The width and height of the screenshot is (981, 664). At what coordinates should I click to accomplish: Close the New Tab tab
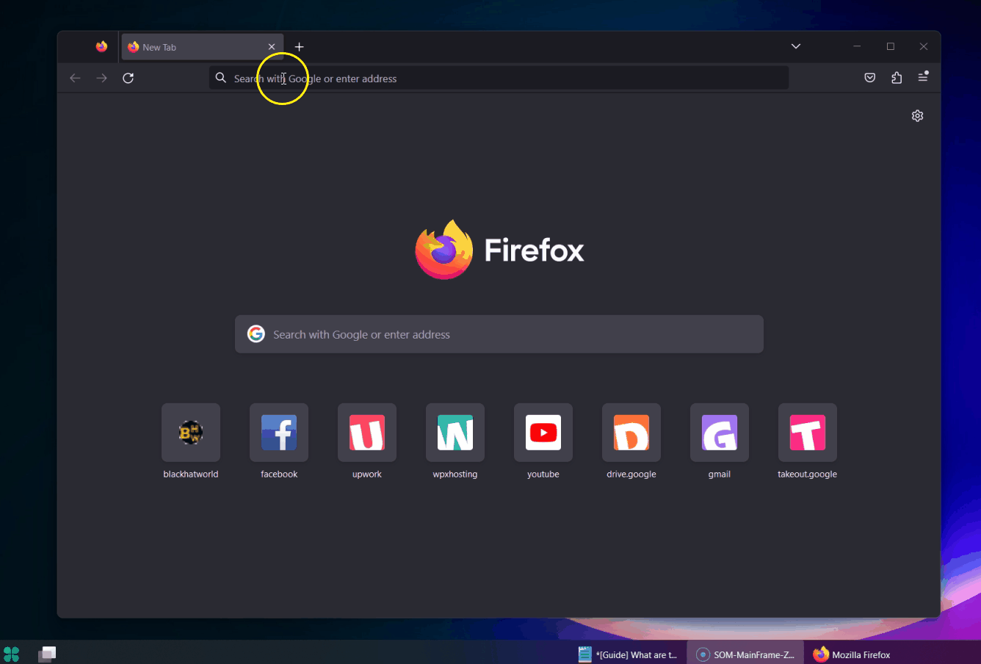272,47
